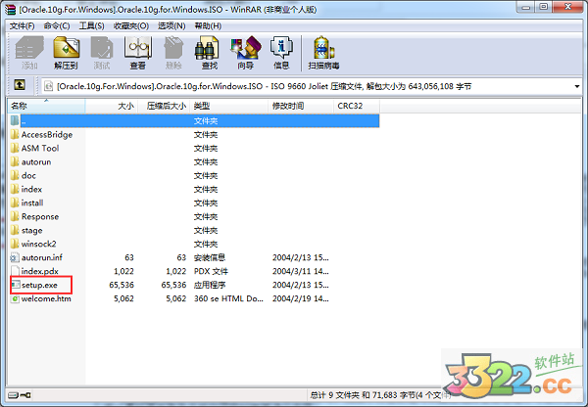Click size 65,536 of setup.exe
Image resolution: width=588 pixels, height=407 pixels.
point(122,285)
